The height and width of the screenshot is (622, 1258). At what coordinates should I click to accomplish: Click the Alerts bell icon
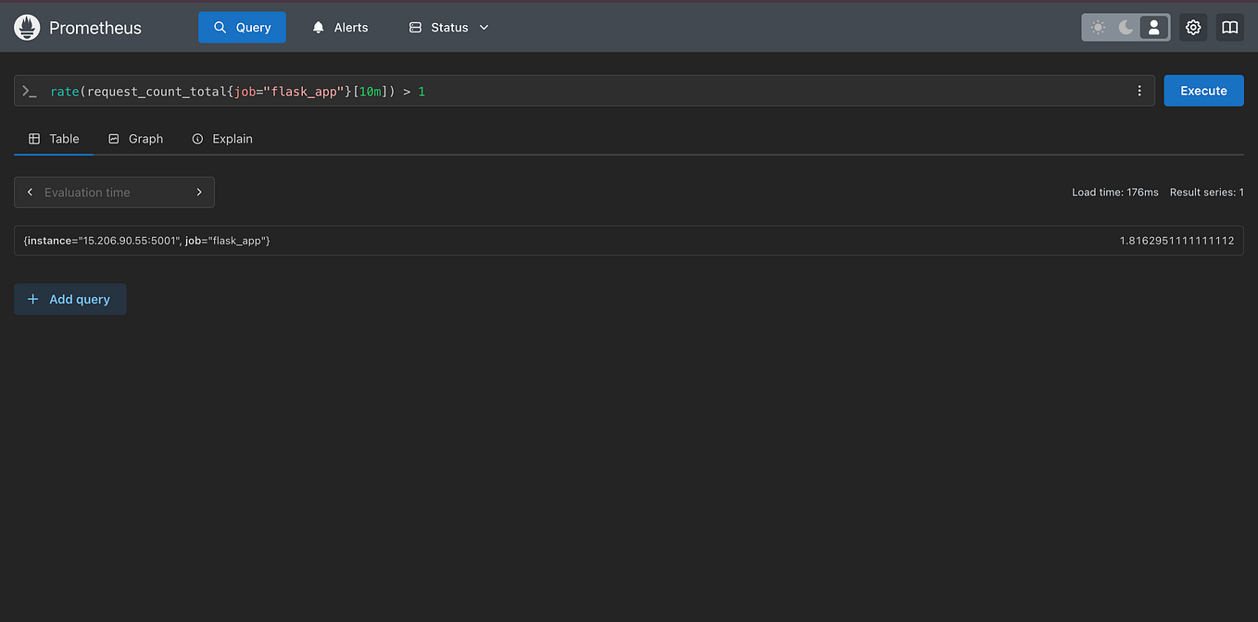316,27
